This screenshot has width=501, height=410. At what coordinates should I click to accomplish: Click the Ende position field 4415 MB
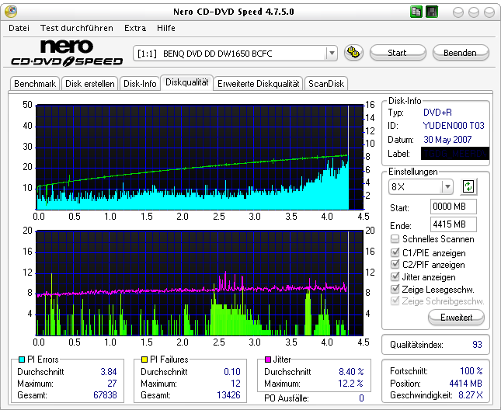coord(454,224)
